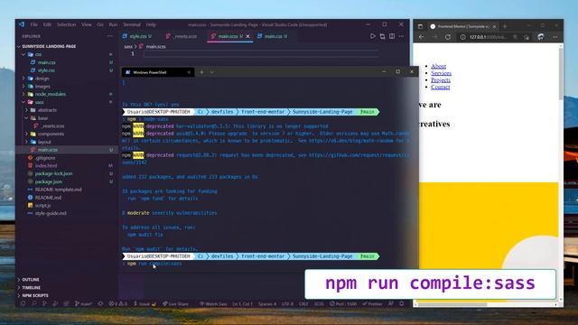The height and width of the screenshot is (325, 578).
Task: Collapse the SUNNYSIDE LANDING PAGE root folder
Action: tap(49, 46)
